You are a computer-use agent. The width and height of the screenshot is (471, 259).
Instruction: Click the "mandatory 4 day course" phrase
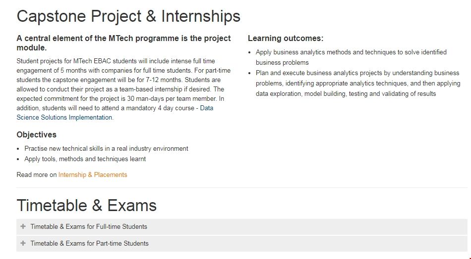click(x=163, y=108)
